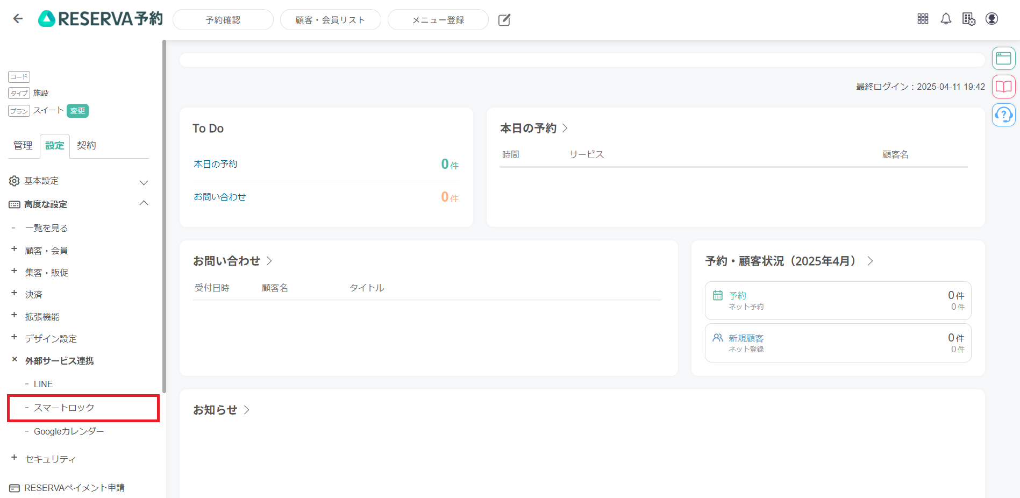Click the 予約確認 button

223,20
